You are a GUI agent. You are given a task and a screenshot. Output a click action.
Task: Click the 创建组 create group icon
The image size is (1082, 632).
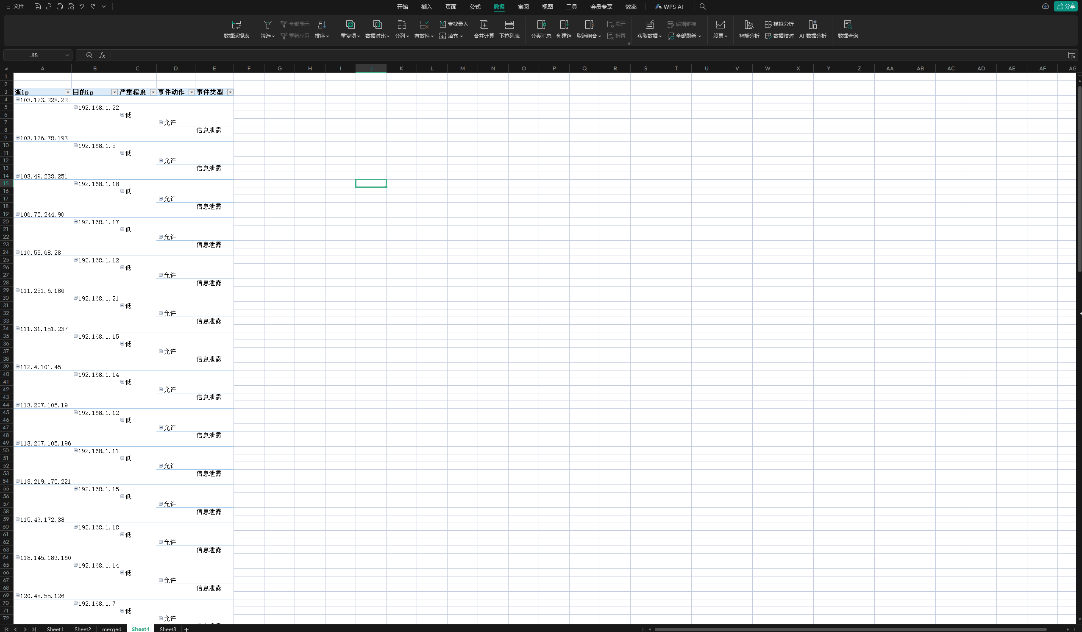click(564, 25)
